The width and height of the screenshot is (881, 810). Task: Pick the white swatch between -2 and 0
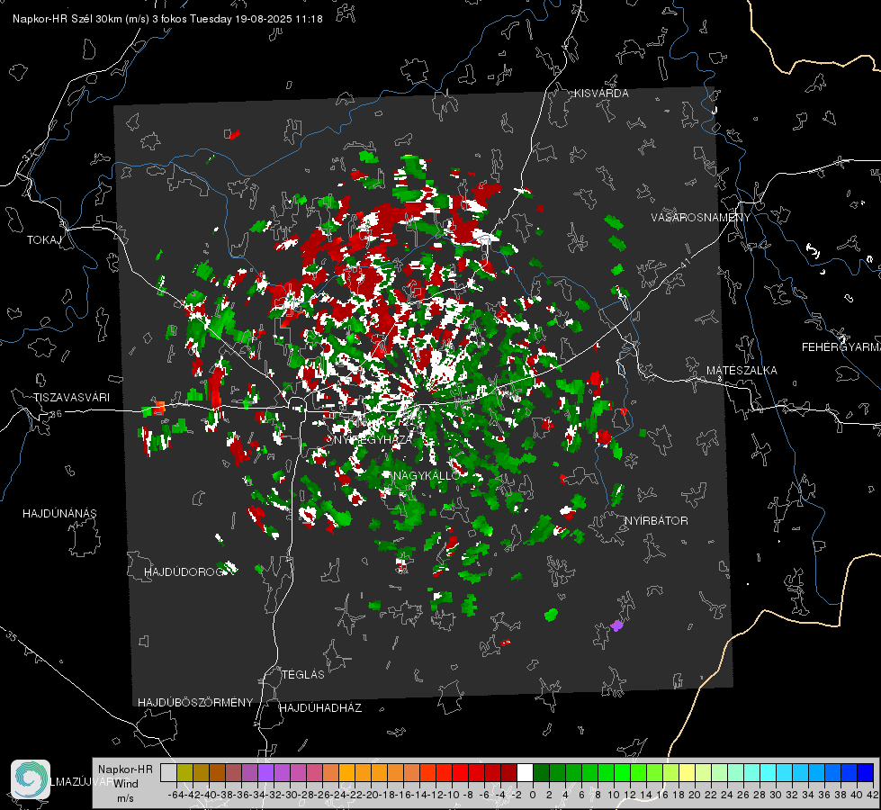pyautogui.click(x=525, y=773)
